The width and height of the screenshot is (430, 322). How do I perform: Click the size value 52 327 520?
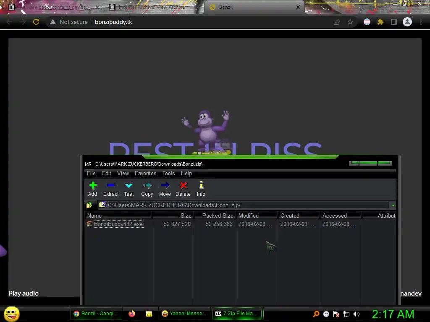pyautogui.click(x=177, y=224)
